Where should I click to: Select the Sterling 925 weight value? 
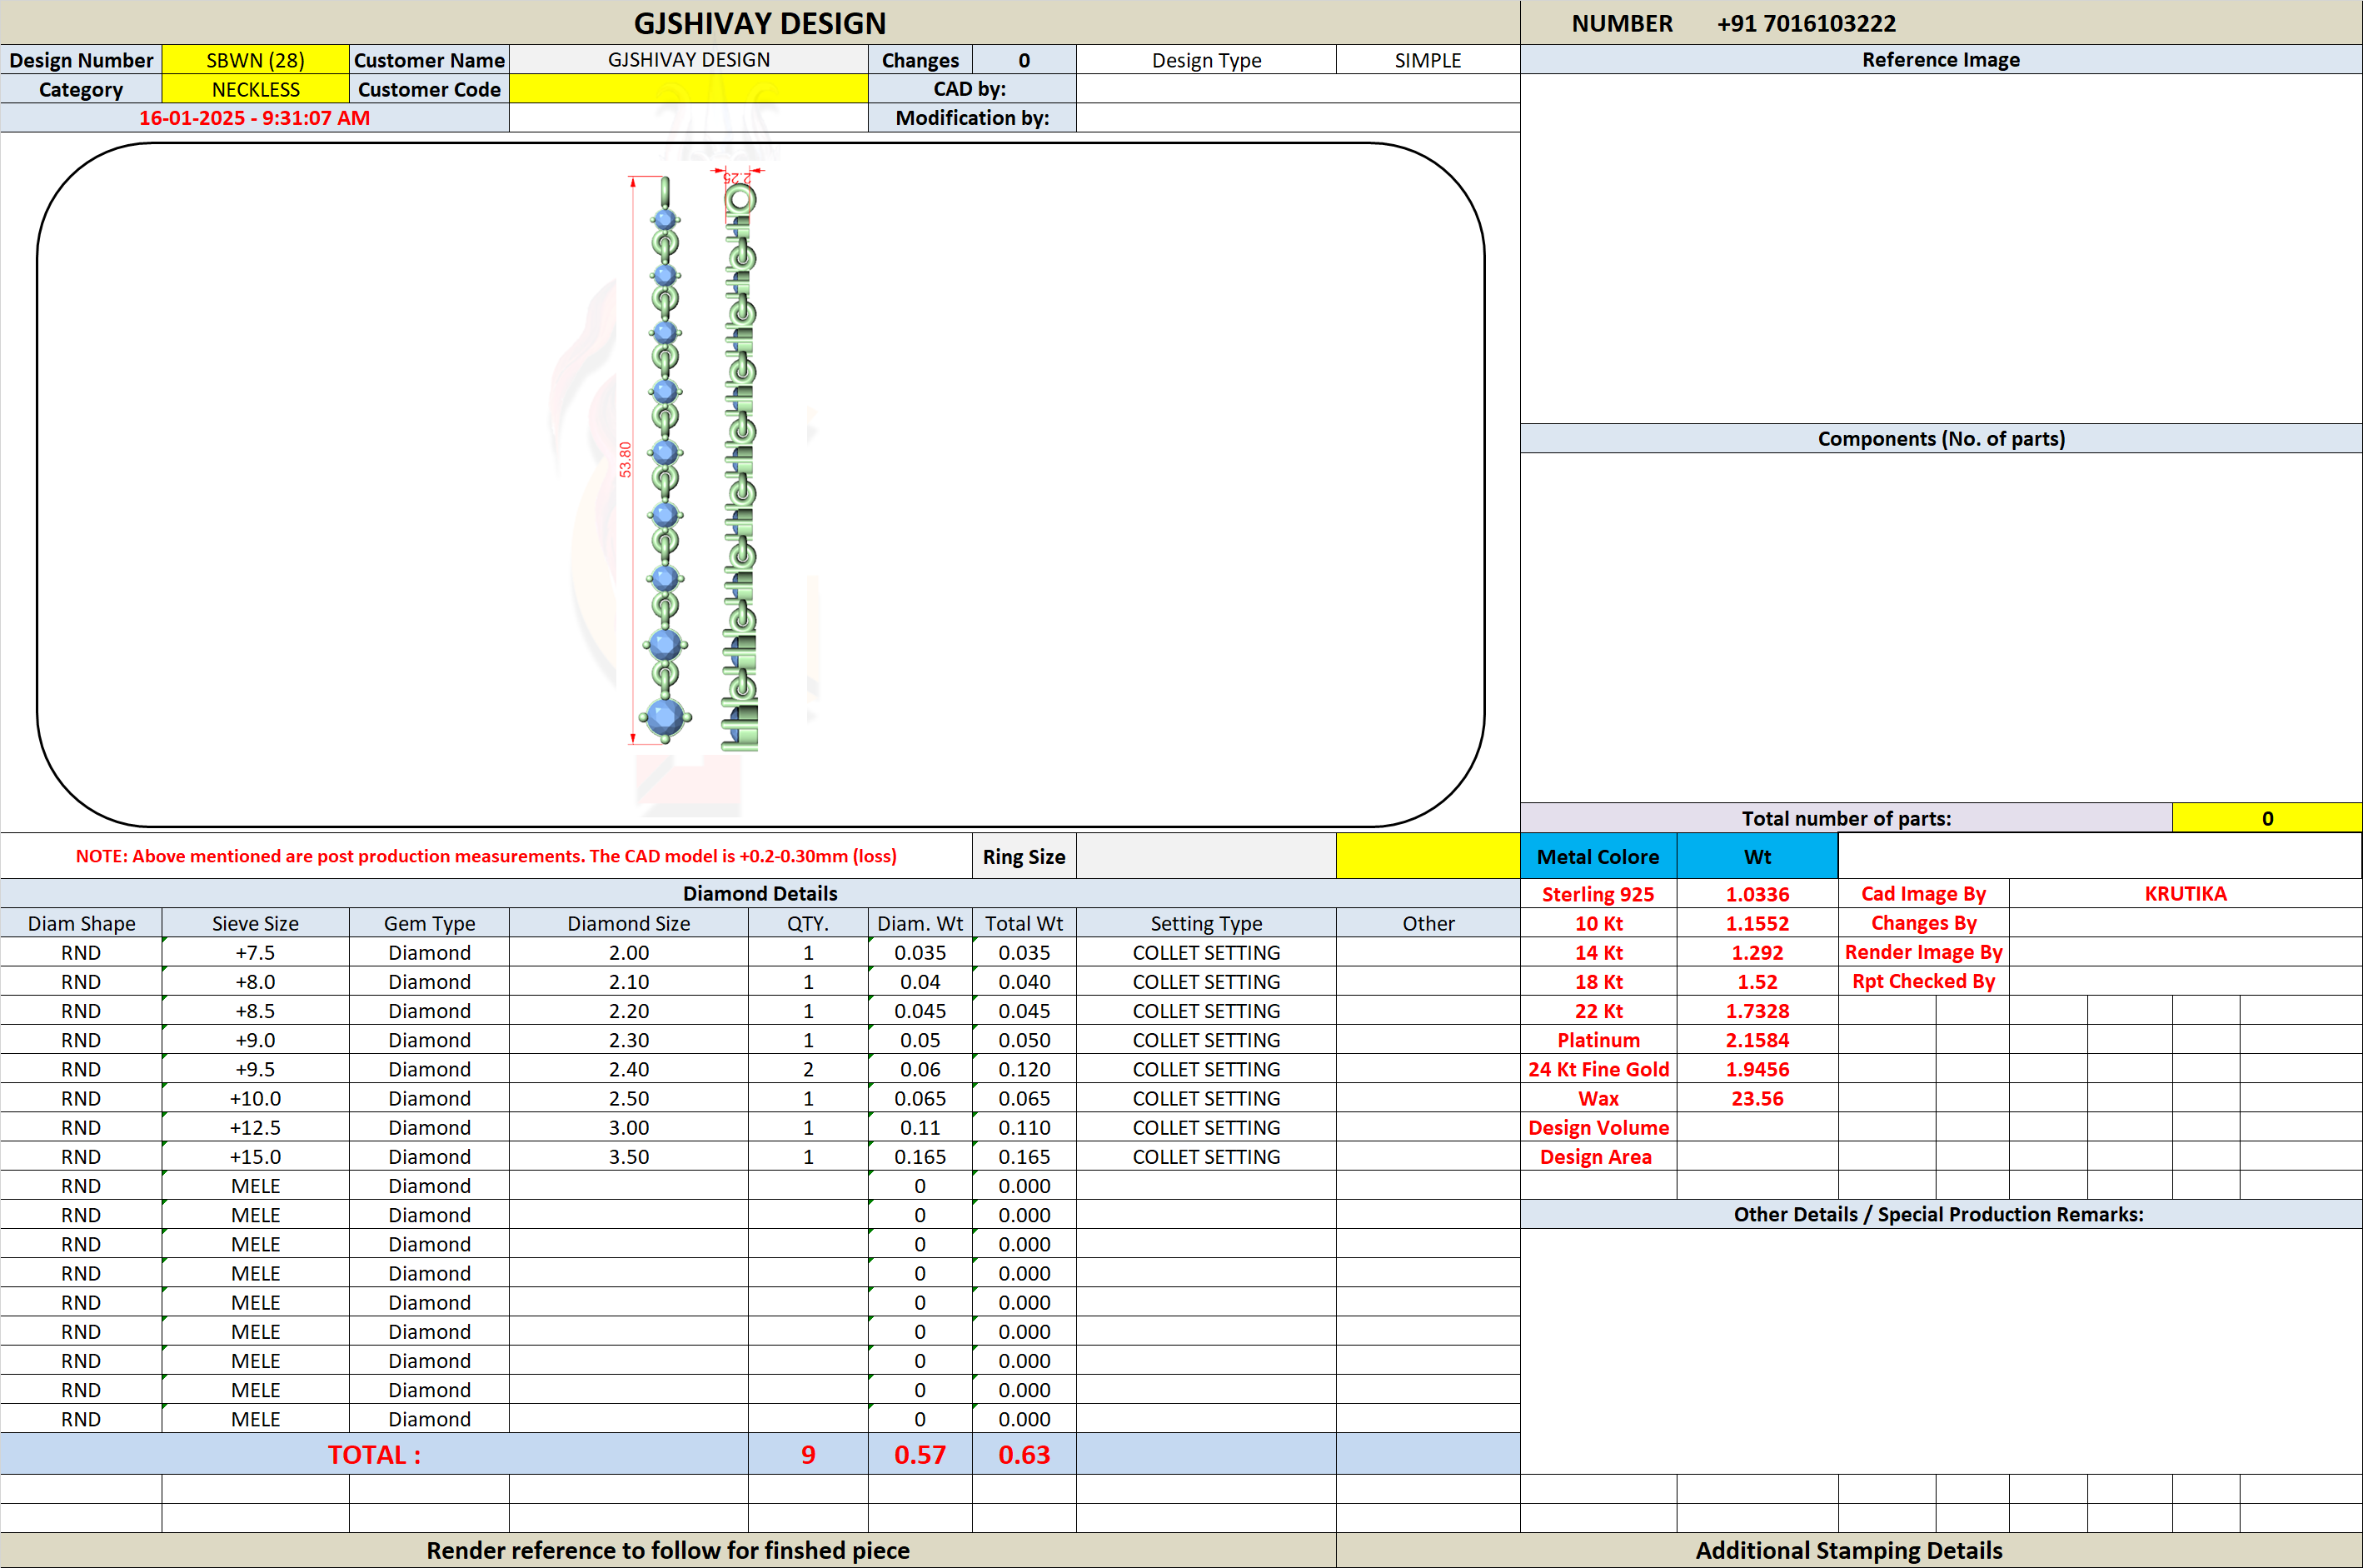click(x=1757, y=894)
